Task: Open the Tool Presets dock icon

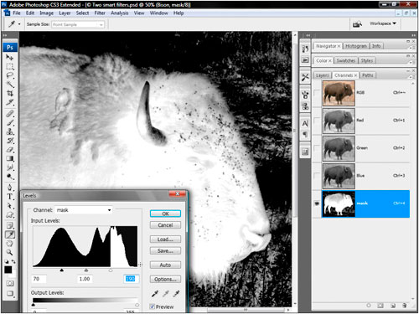Action: click(x=305, y=77)
